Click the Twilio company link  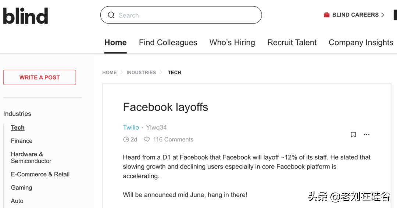click(x=131, y=127)
